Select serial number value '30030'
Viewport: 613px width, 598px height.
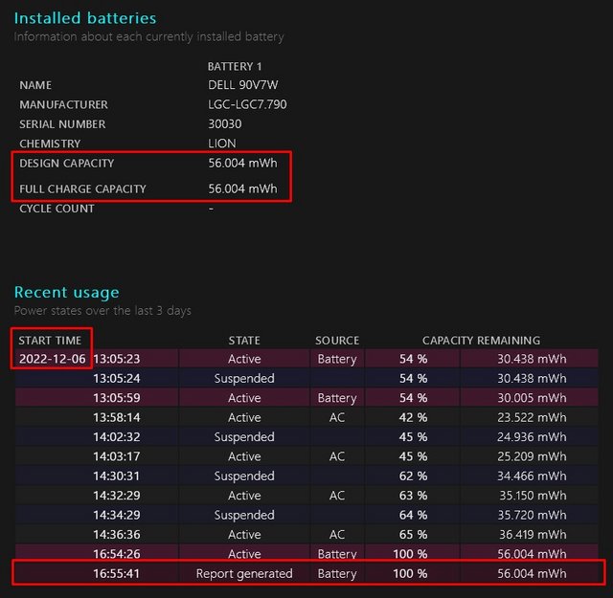coord(225,123)
